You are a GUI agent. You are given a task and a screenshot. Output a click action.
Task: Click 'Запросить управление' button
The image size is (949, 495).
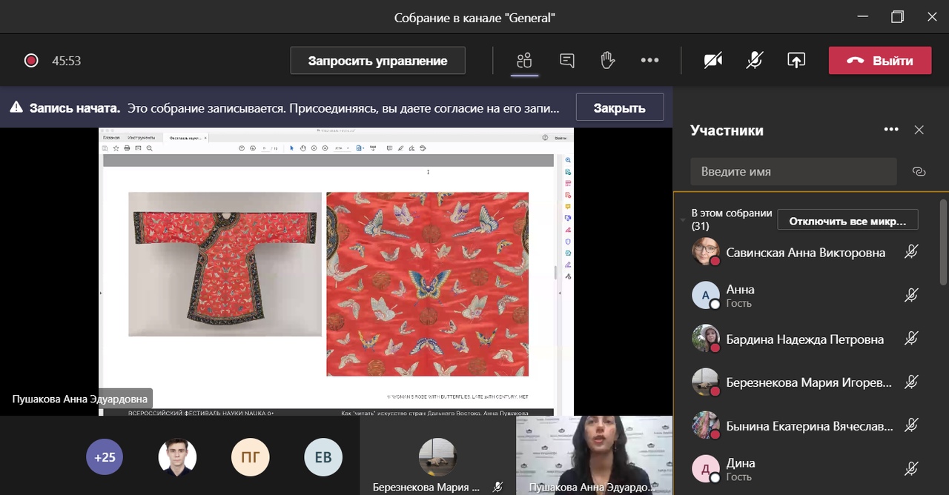click(x=377, y=61)
